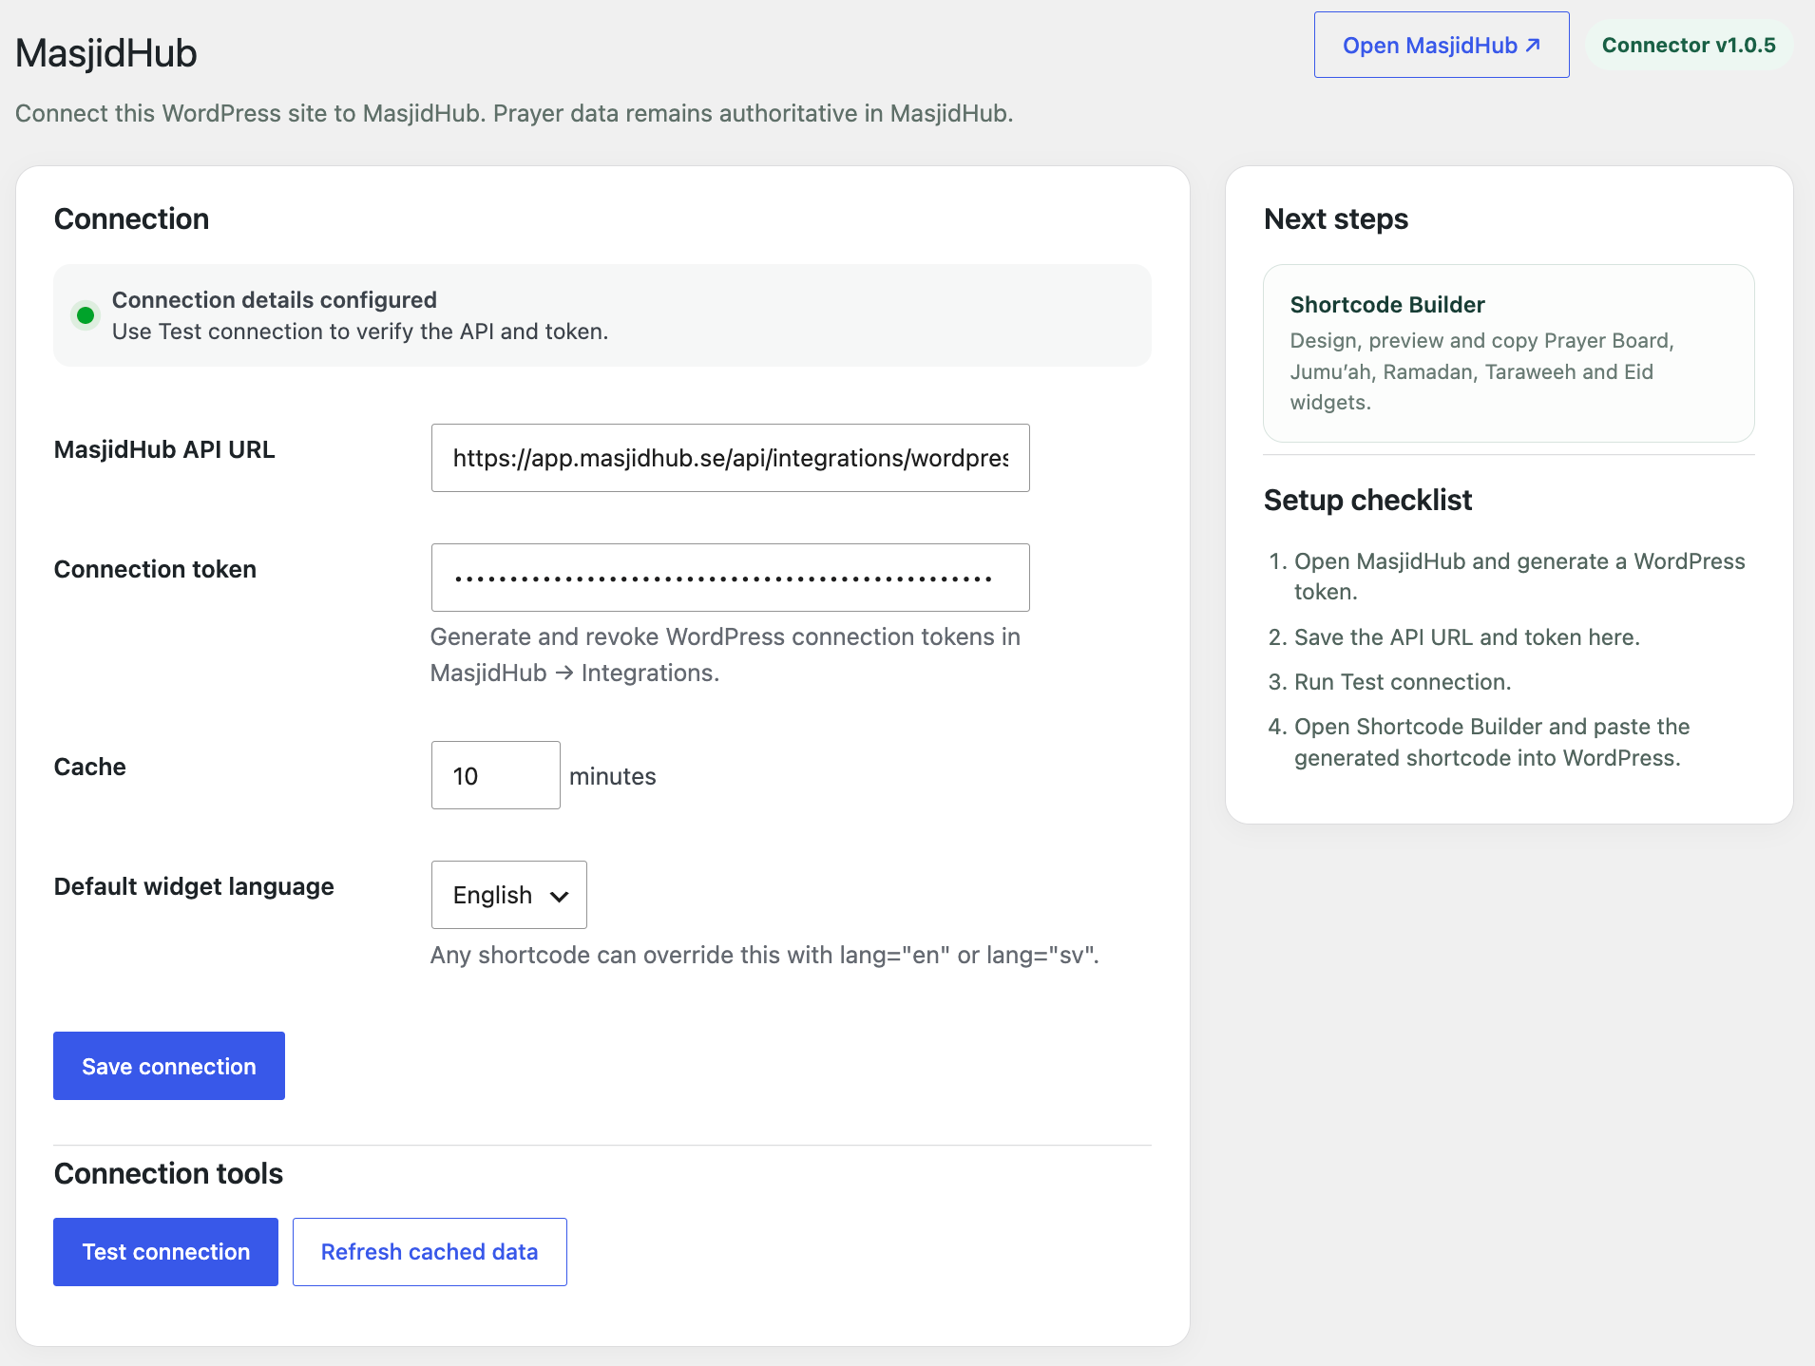Click the Cache minutes number field
The image size is (1815, 1366).
click(495, 775)
